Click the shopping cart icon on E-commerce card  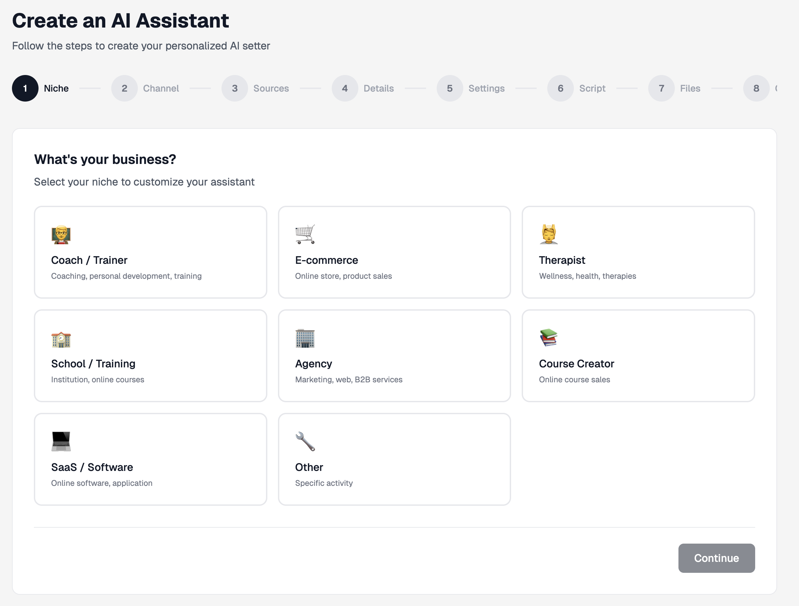(x=305, y=234)
